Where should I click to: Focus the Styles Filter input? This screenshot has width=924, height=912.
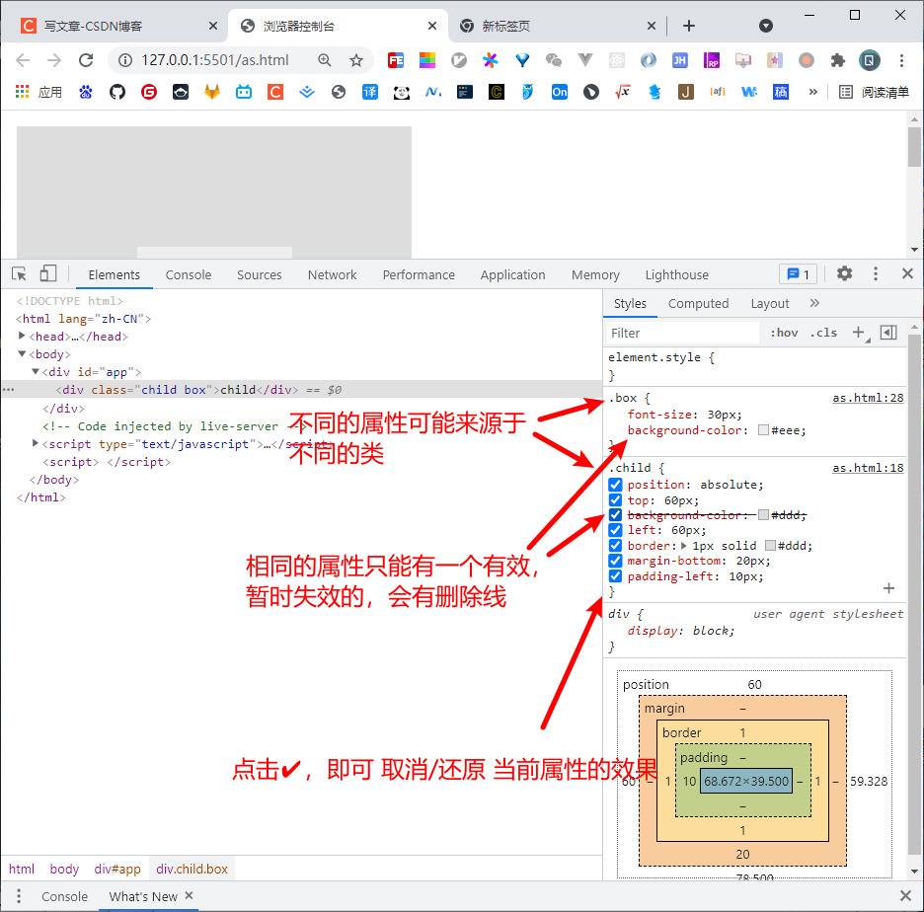pyautogui.click(x=683, y=333)
